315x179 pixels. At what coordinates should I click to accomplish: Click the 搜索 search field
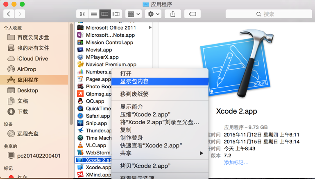pos(269,14)
